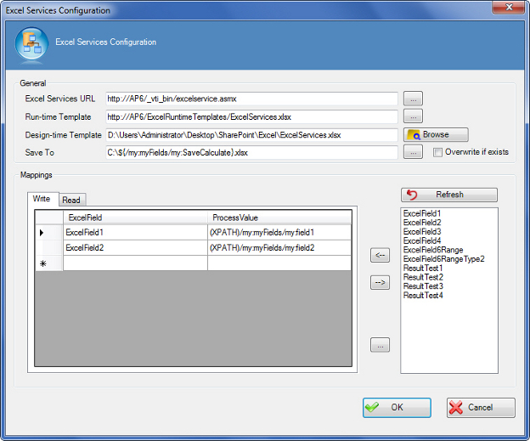This screenshot has width=530, height=441.
Task: Select the Write tab
Action: pos(42,199)
